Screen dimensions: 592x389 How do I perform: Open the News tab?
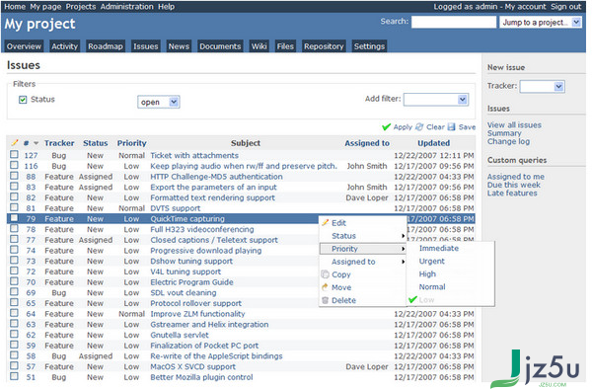tap(179, 46)
